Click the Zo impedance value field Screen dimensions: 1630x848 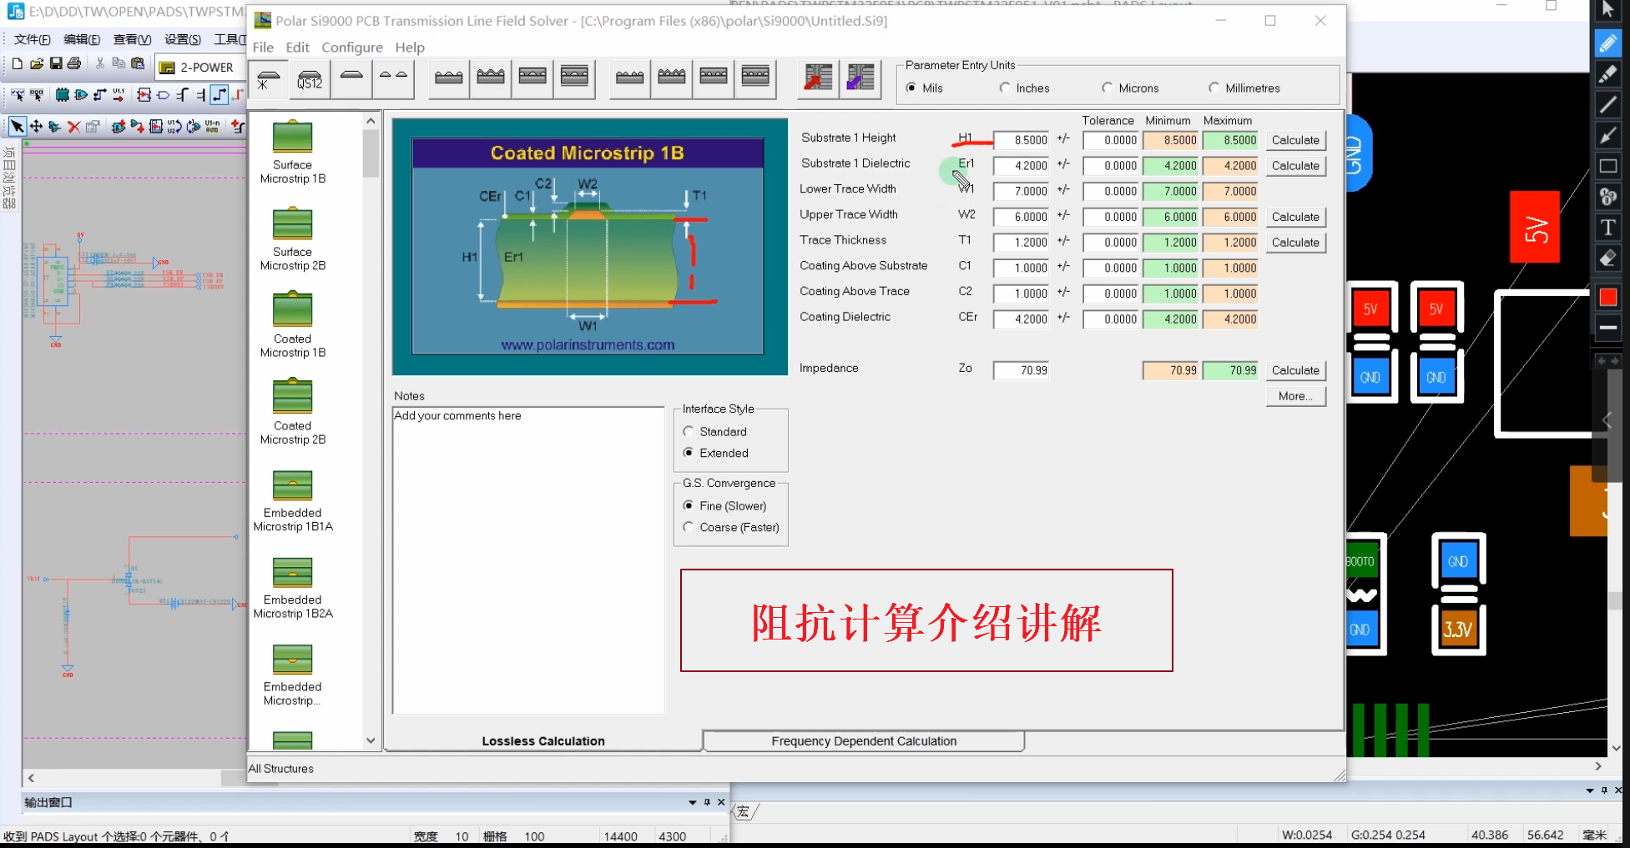[x=1021, y=370]
